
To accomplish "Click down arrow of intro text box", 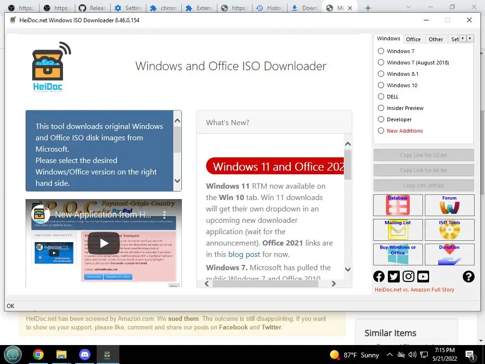I will click(x=177, y=181).
